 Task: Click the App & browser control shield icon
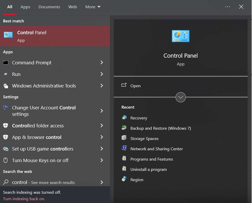point(5,137)
